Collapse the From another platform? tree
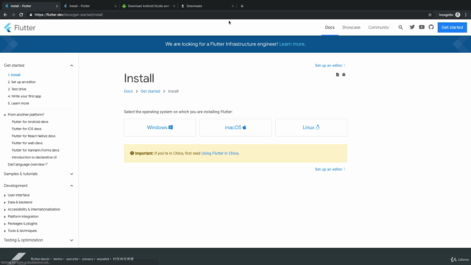Screen dimensions: 471x265 [5, 115]
